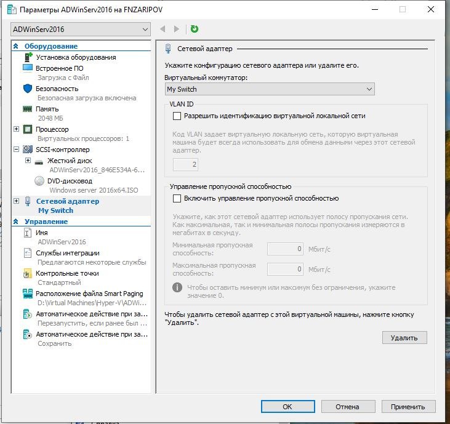Click the Службы интеграции icon
This screenshot has width=450, height=424.
28,253
